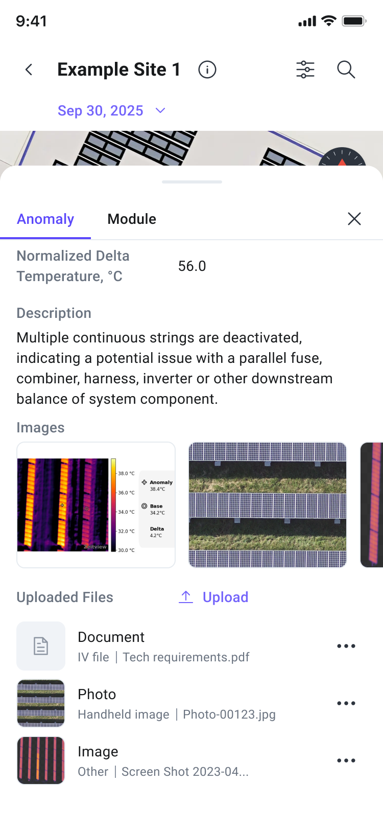
Task: Open the aerial solar panel photo
Action: coord(268,505)
